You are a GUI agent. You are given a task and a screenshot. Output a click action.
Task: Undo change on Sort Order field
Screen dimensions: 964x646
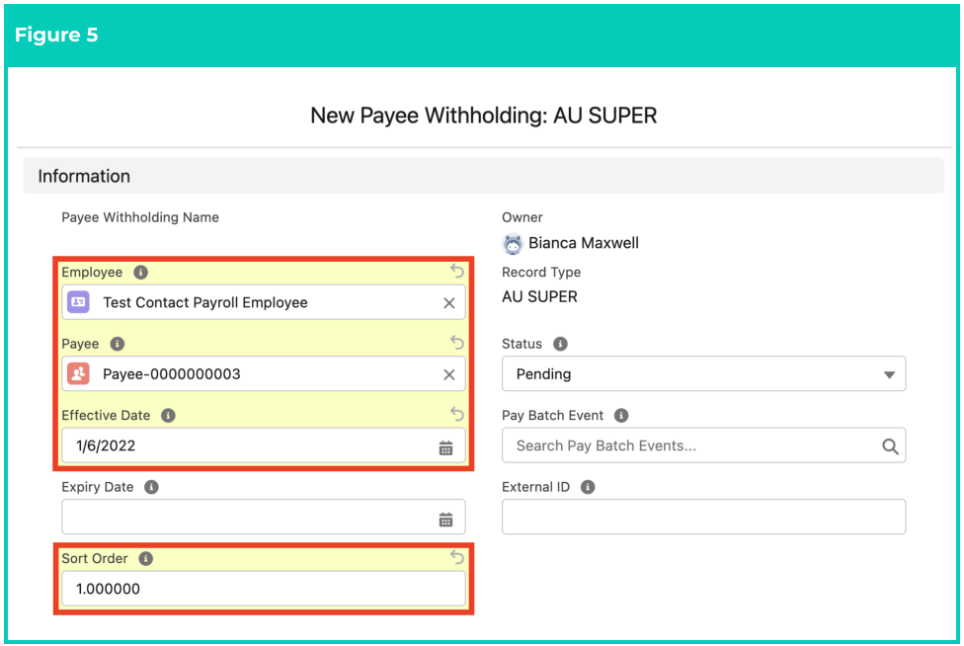pos(456,557)
